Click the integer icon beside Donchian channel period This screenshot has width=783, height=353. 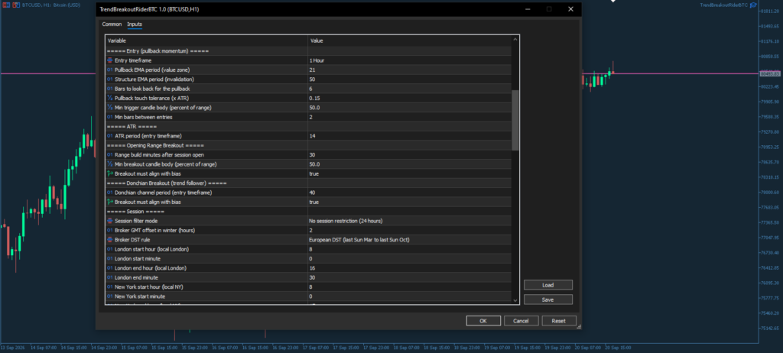[110, 193]
